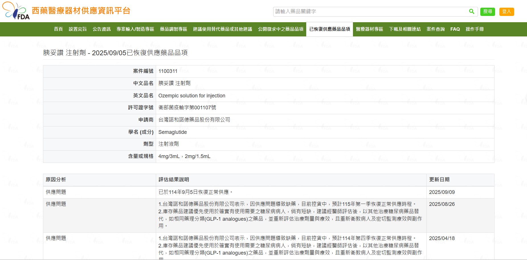Click 供應問題 in the 2025/04/18 row
This screenshot has height=260, width=527.
pos(56,238)
